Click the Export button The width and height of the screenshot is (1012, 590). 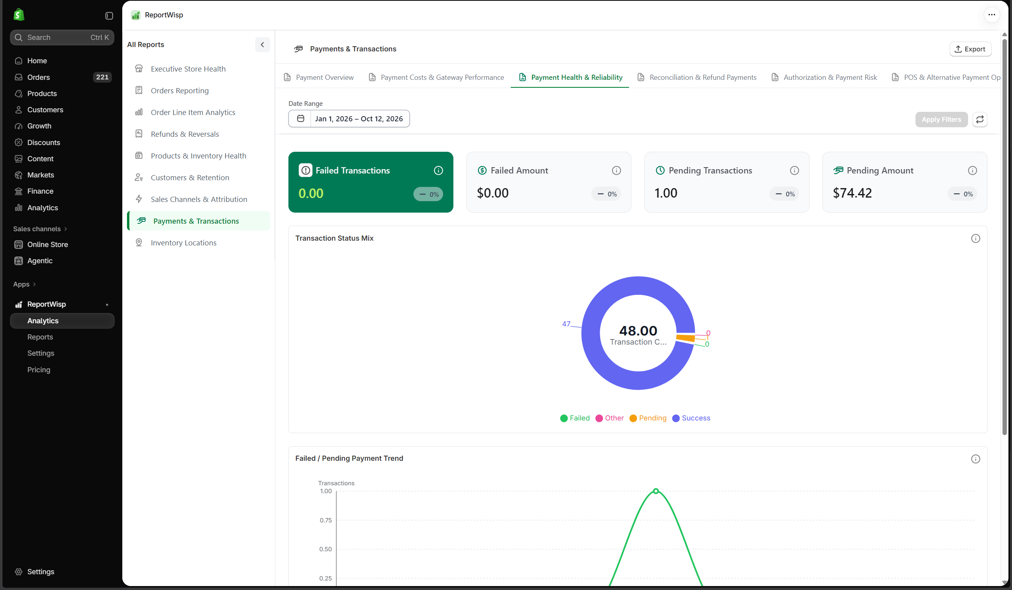pyautogui.click(x=970, y=49)
